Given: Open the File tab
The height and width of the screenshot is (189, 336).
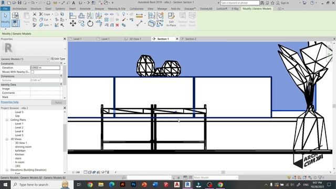Looking at the screenshot, I should 5,9.
